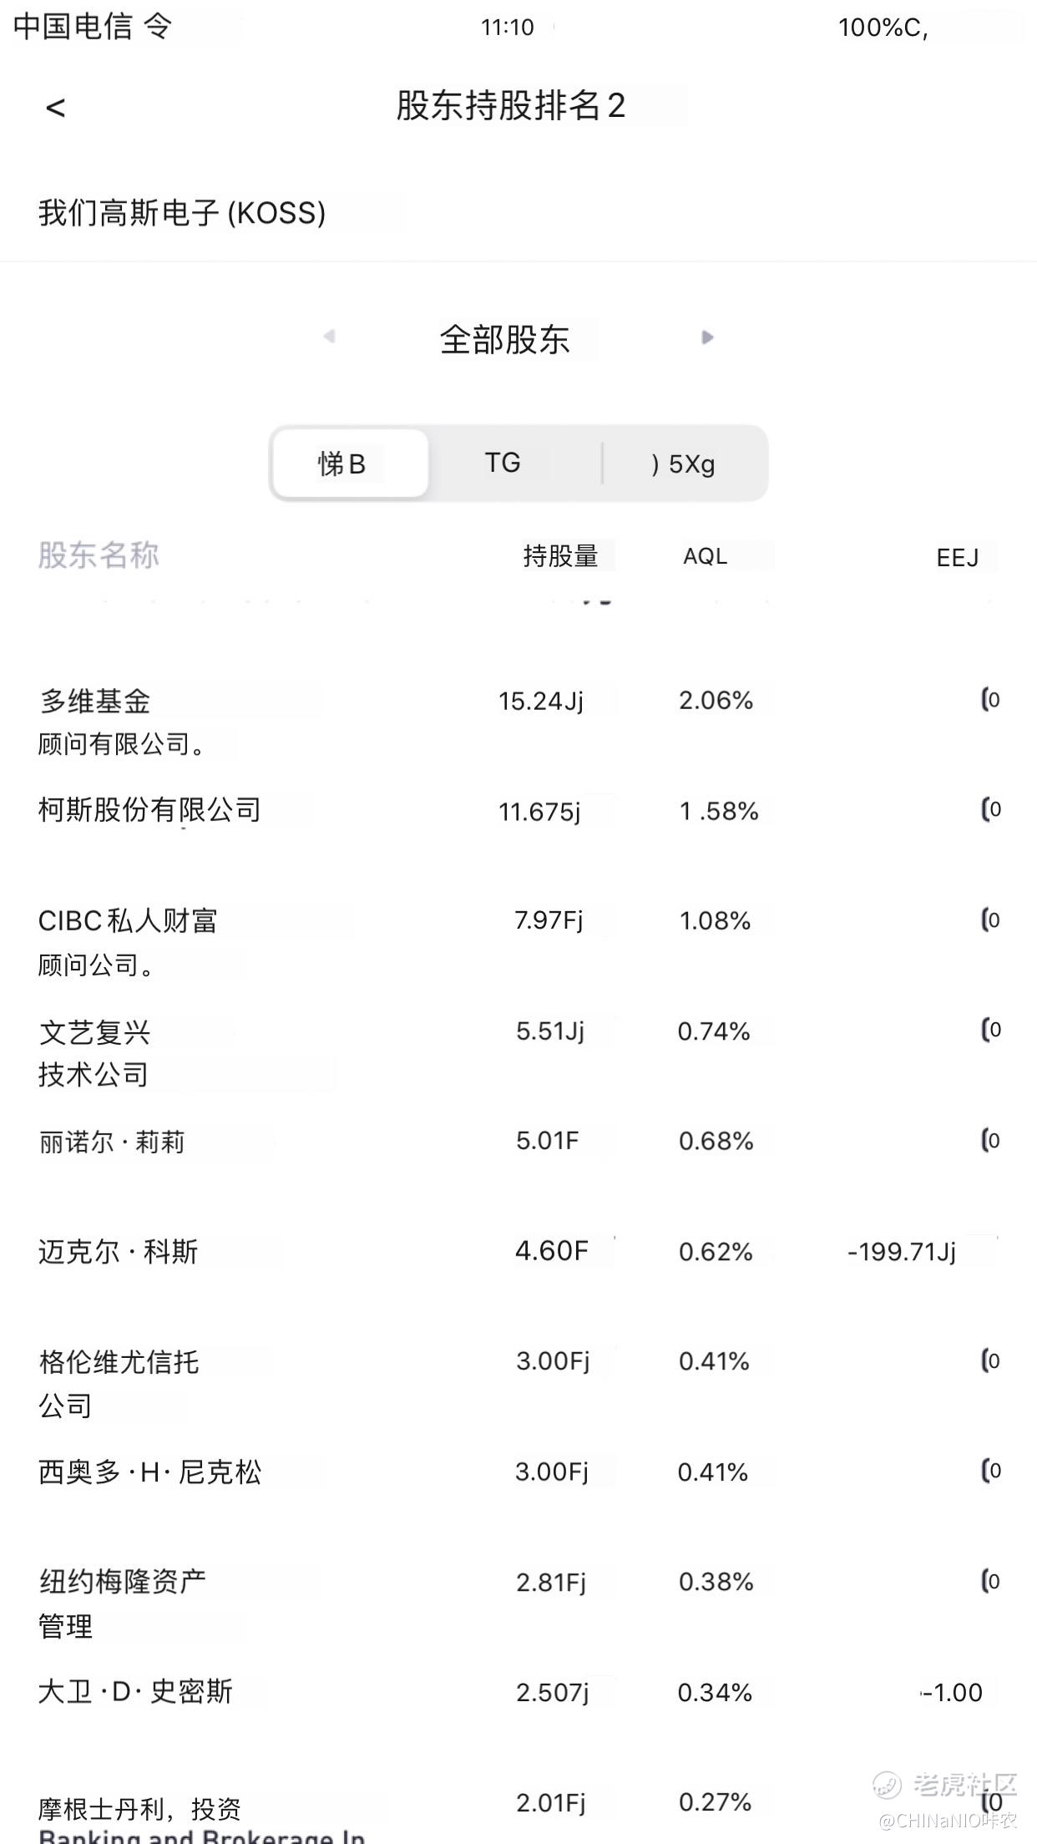Switch to the TG segment tab
1037x1844 pixels.
tap(503, 463)
